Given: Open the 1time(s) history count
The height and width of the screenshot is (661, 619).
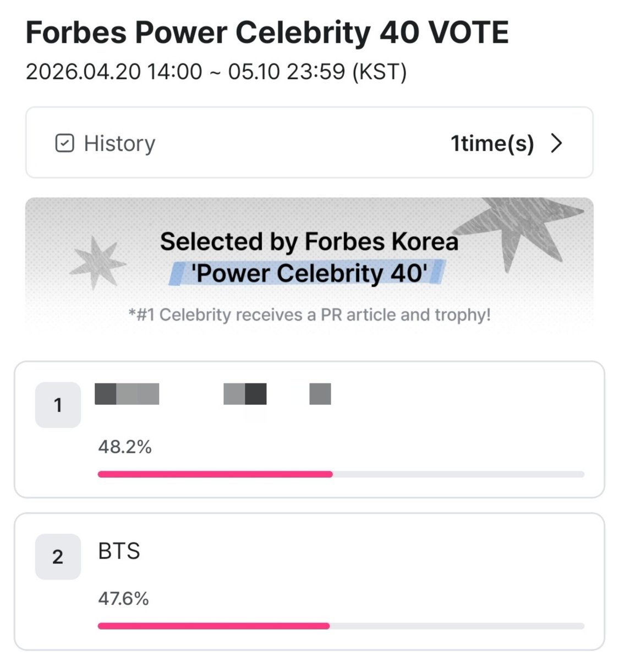Looking at the screenshot, I should point(492,143).
